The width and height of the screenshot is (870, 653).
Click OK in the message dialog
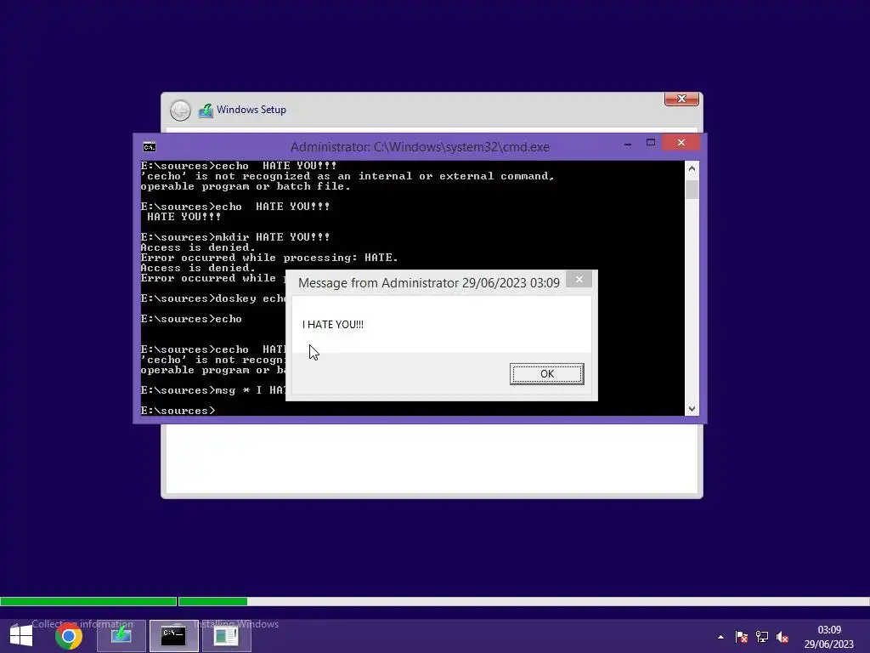(546, 374)
